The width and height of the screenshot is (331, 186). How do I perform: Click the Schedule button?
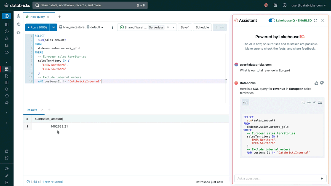pos(202,27)
